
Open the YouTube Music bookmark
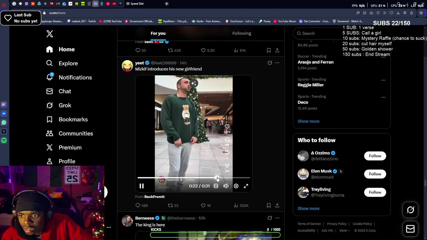click(285, 21)
